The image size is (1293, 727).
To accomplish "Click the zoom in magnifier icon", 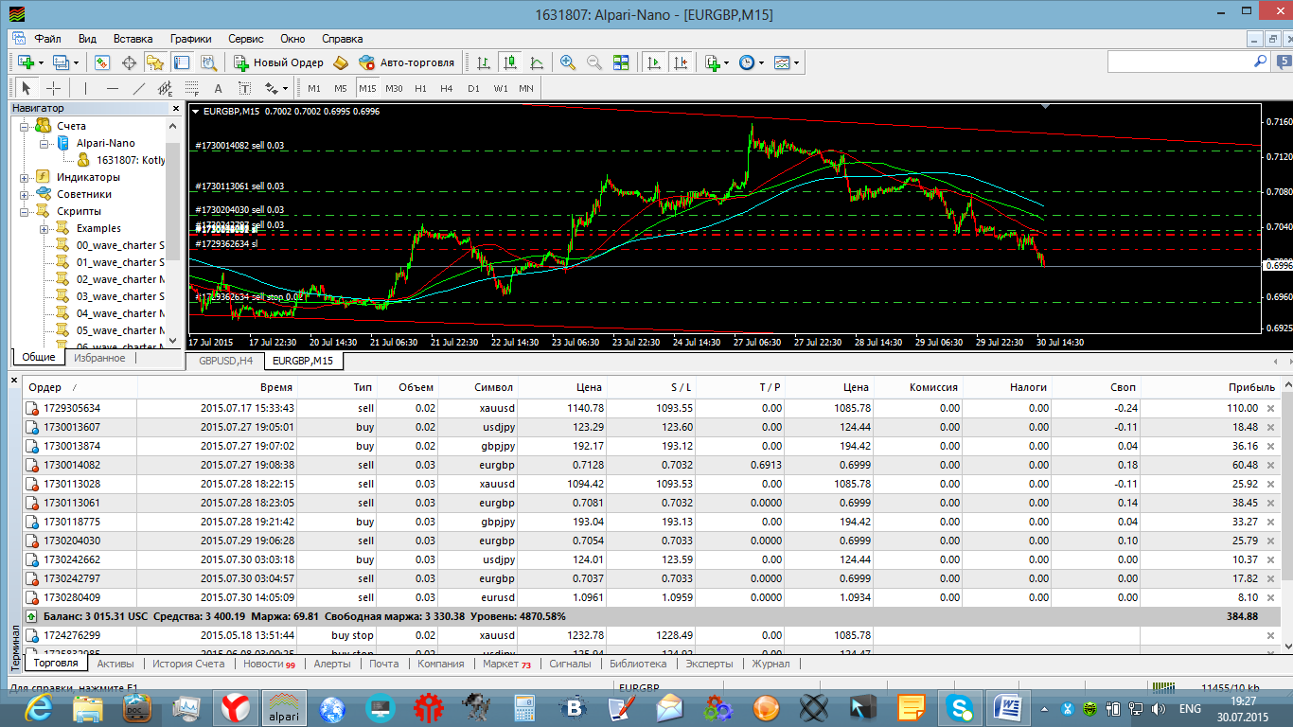I will pyautogui.click(x=568, y=62).
